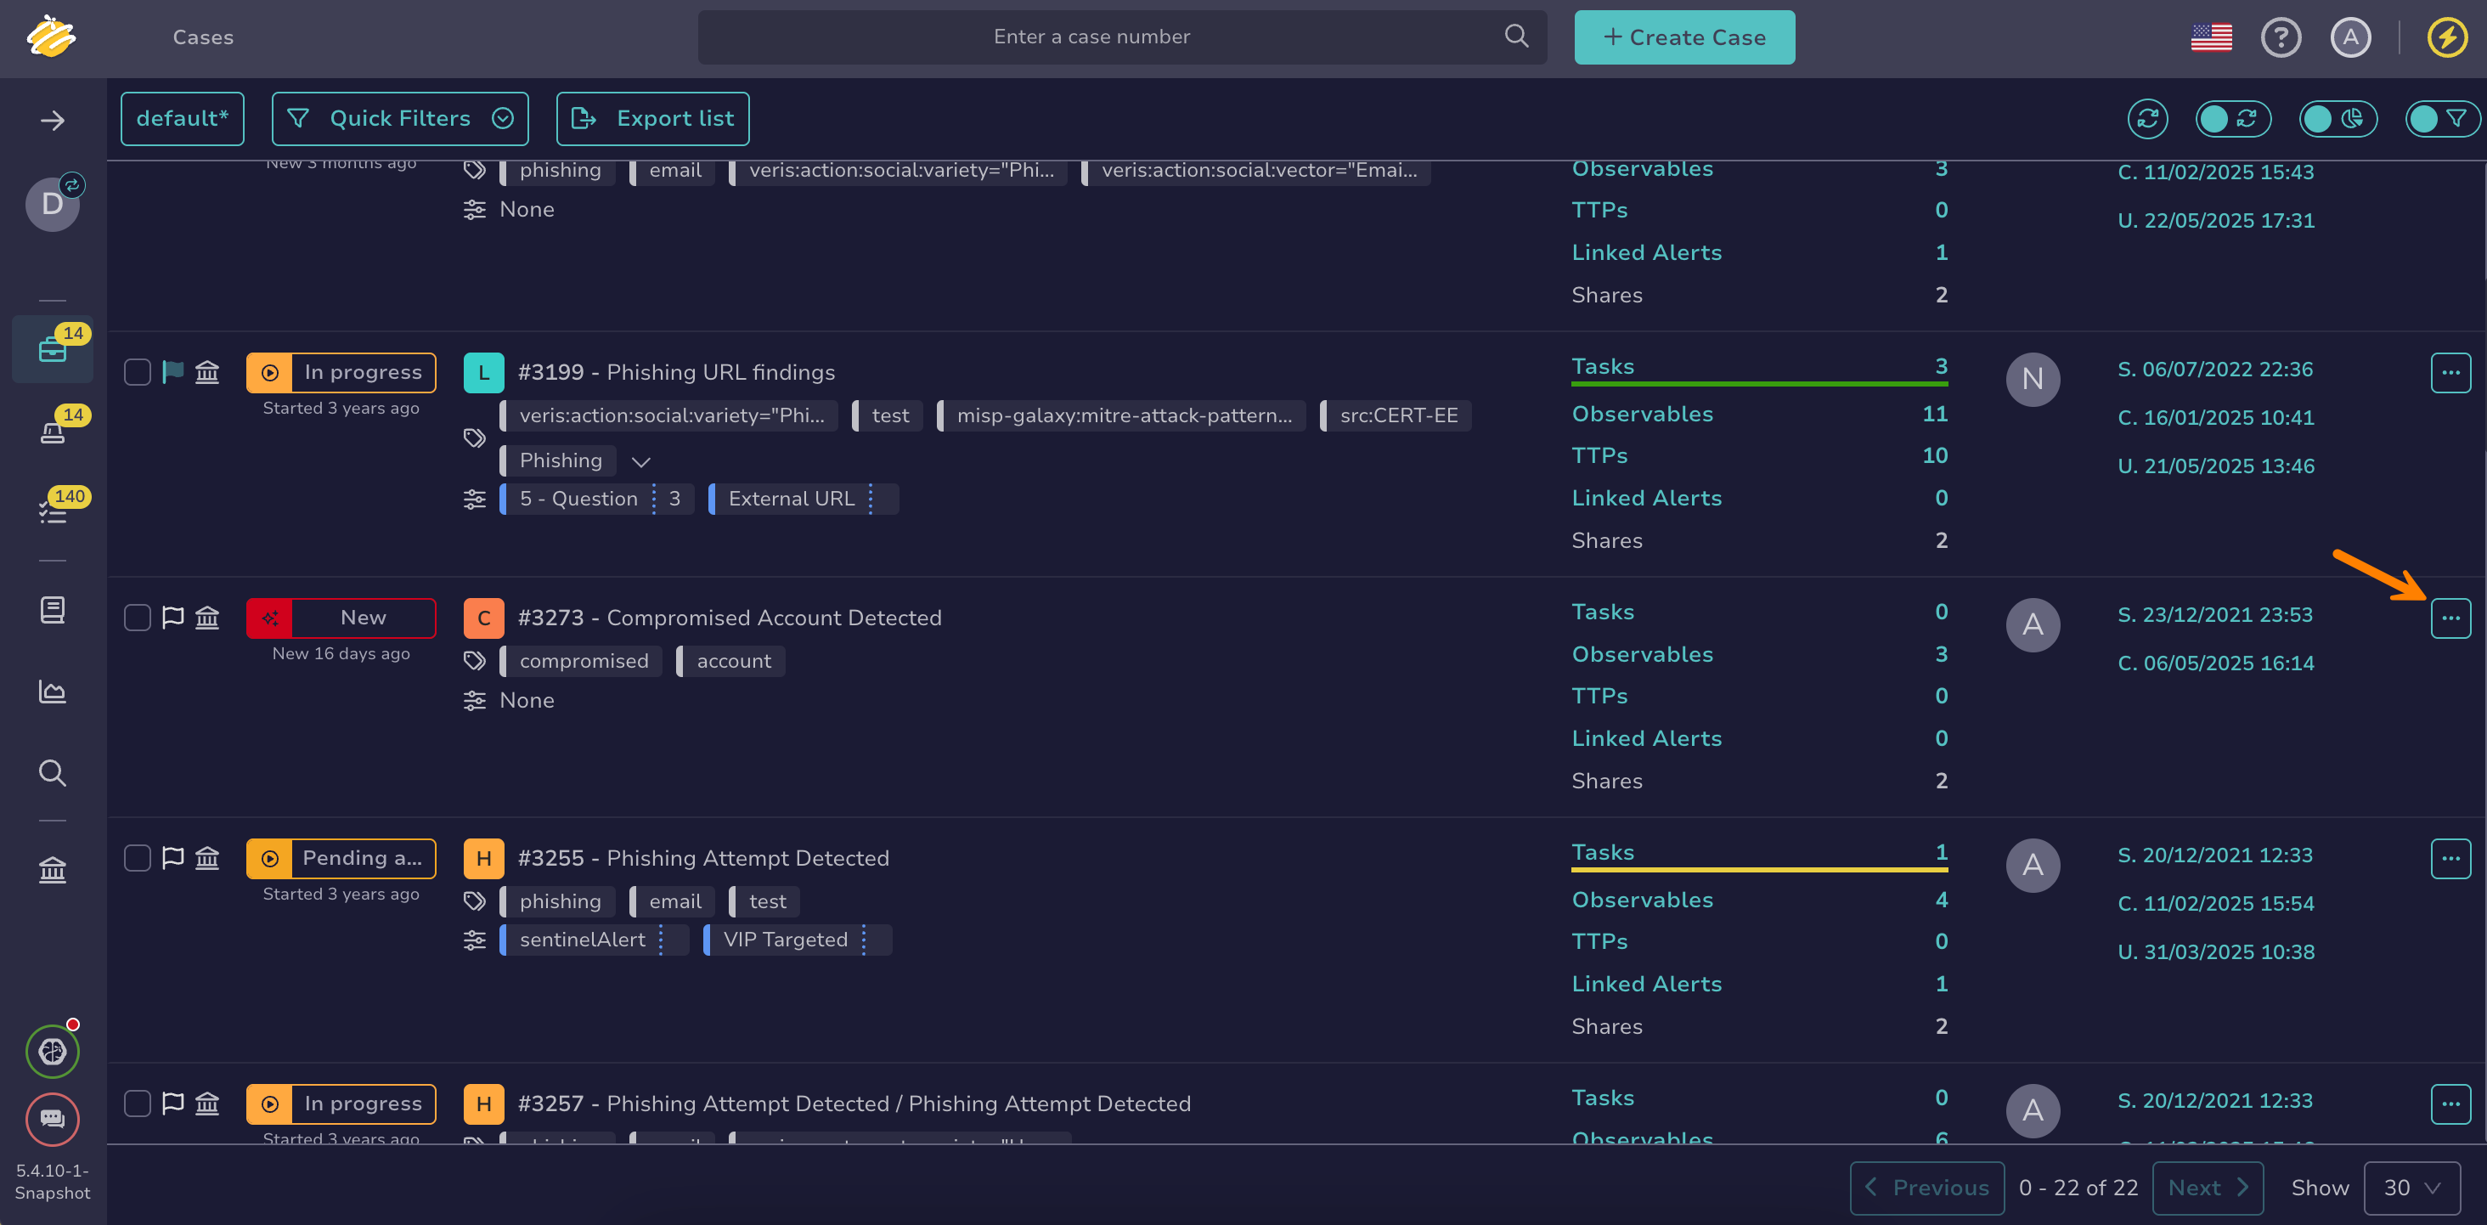Flag case #3273 Compromised Account Detected
The width and height of the screenshot is (2487, 1225).
[x=172, y=618]
